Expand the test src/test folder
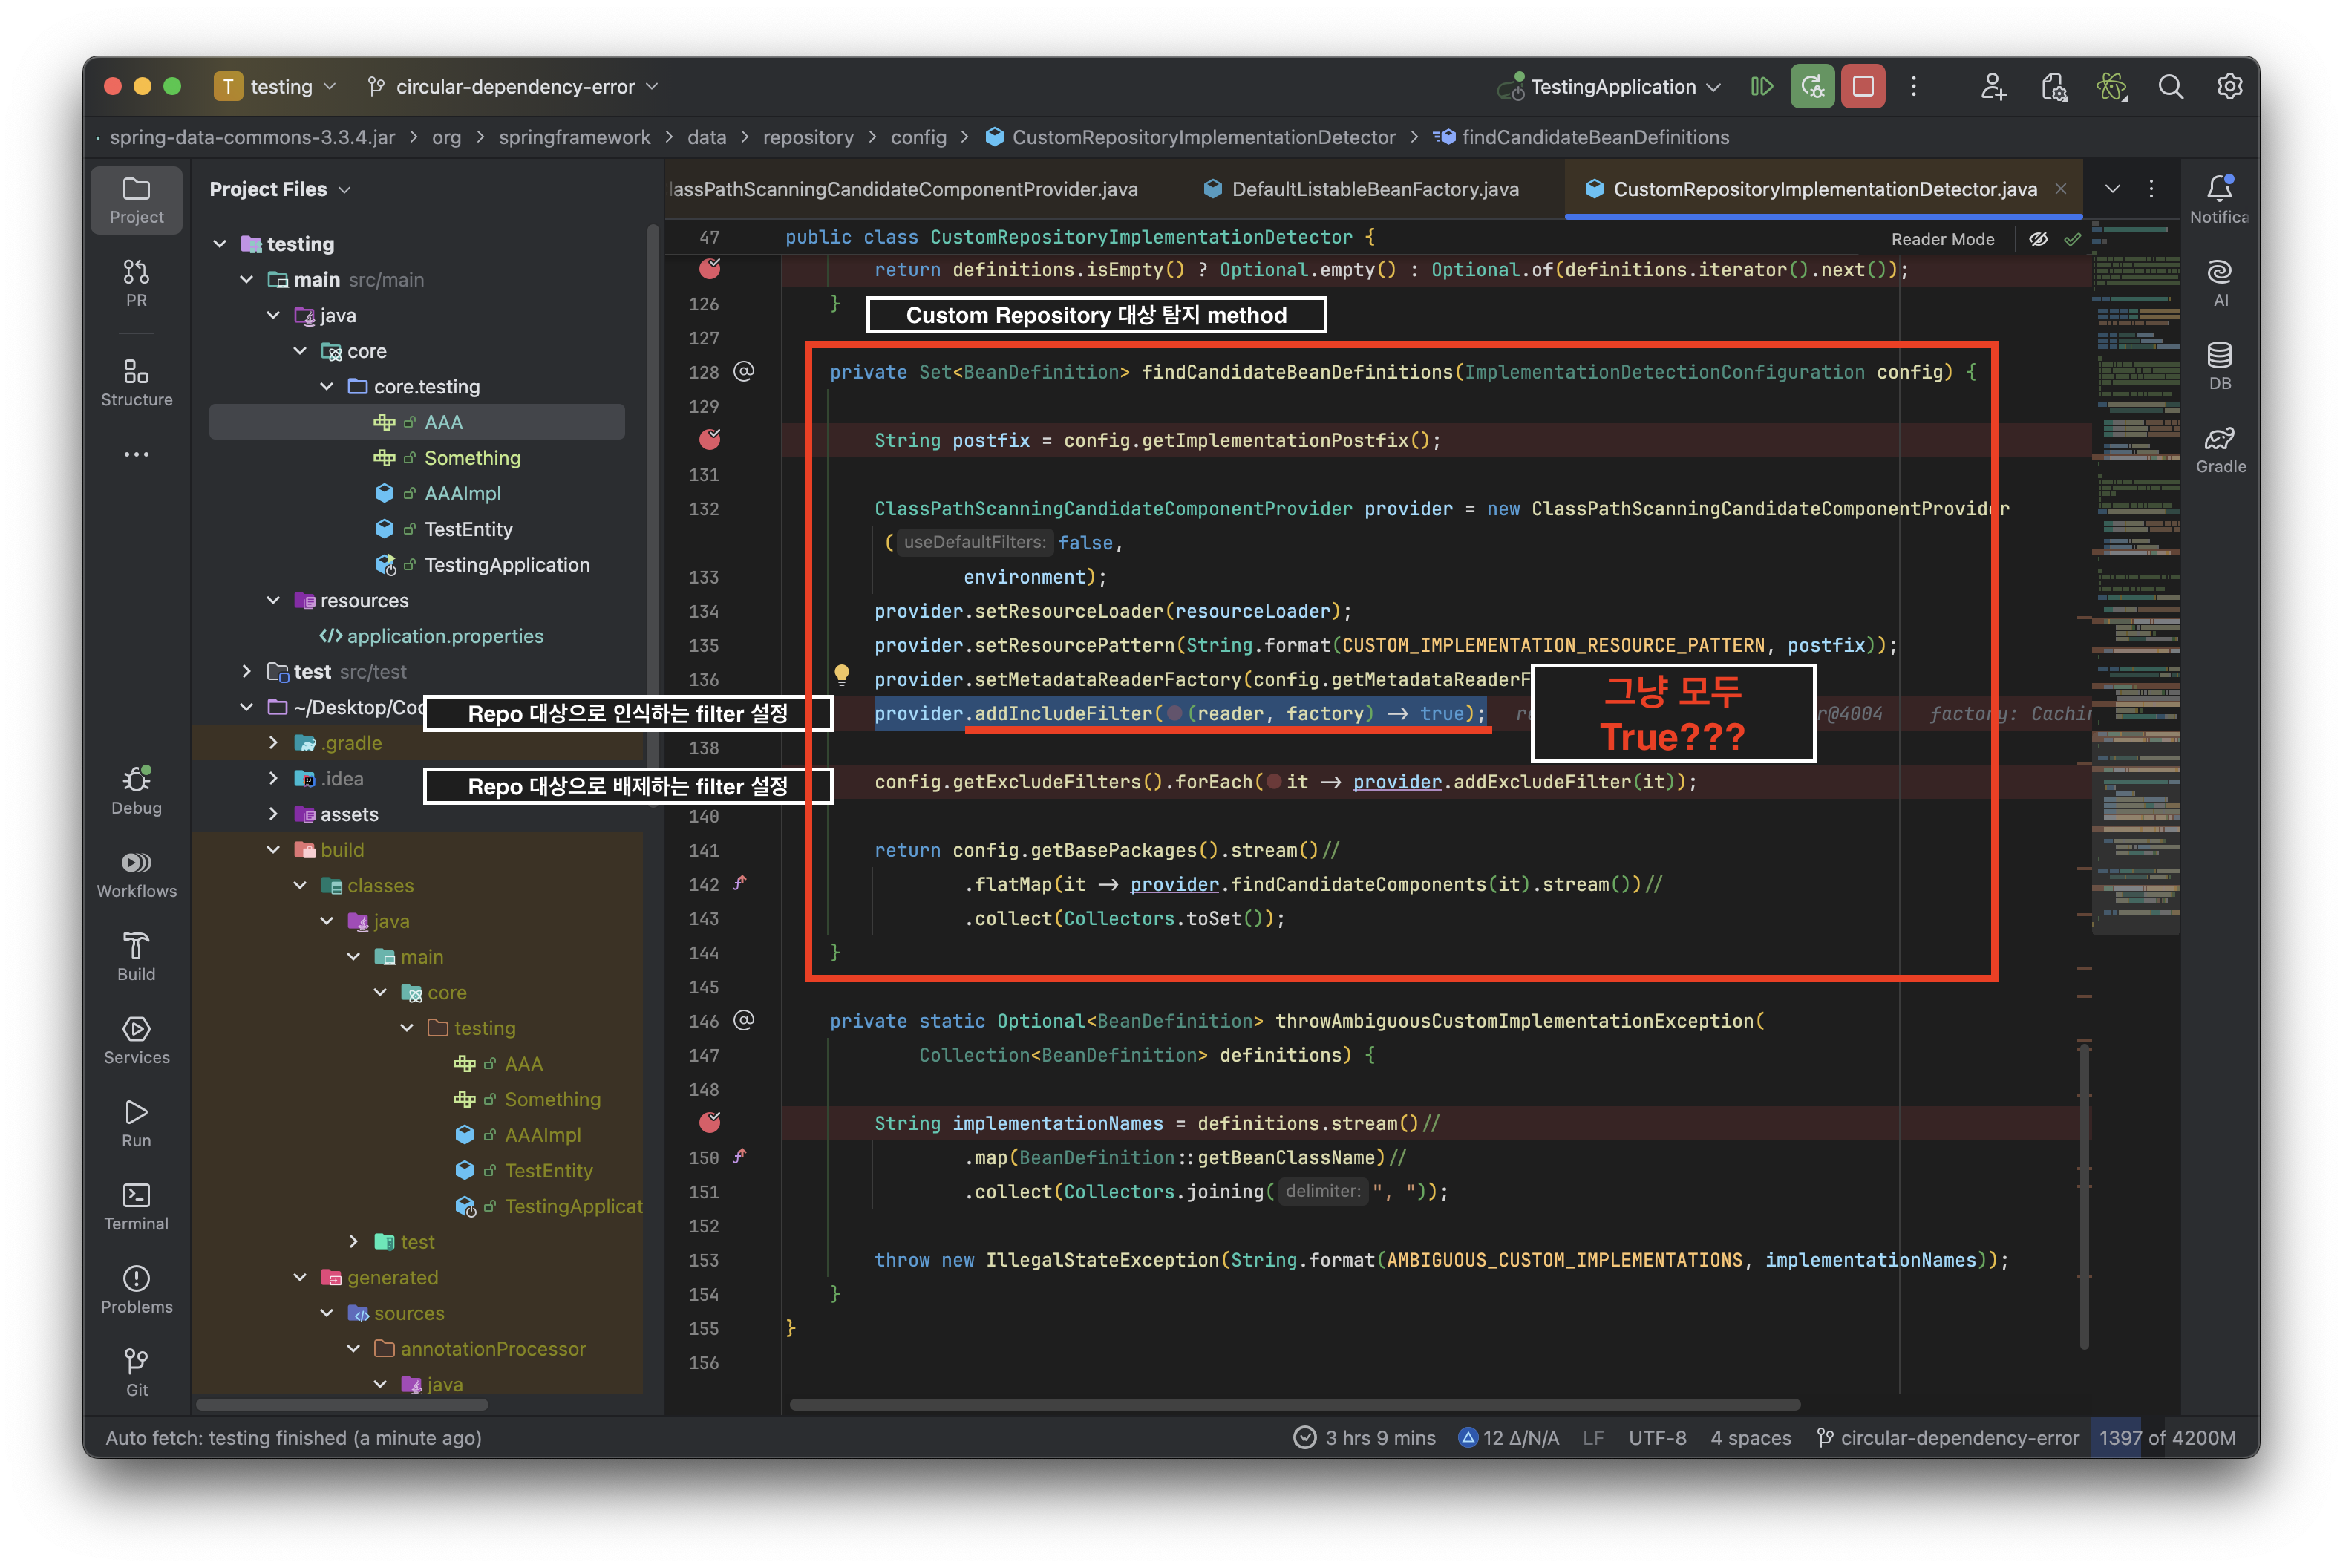Image resolution: width=2343 pixels, height=1568 pixels. tap(247, 672)
